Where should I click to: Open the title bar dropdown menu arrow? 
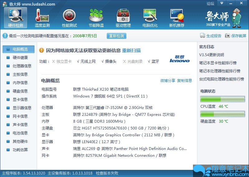(221, 3)
